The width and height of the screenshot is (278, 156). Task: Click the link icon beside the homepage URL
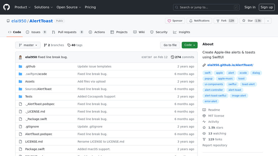[204, 65]
